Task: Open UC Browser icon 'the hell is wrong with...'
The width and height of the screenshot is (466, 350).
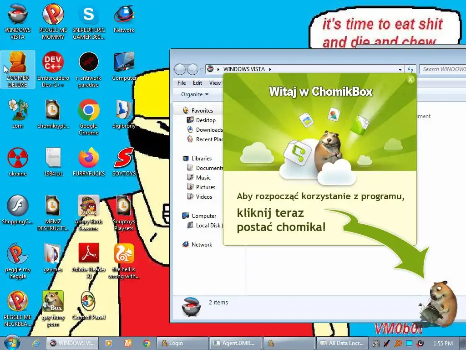Action: (x=124, y=261)
